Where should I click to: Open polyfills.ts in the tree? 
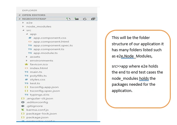click(x=38, y=76)
